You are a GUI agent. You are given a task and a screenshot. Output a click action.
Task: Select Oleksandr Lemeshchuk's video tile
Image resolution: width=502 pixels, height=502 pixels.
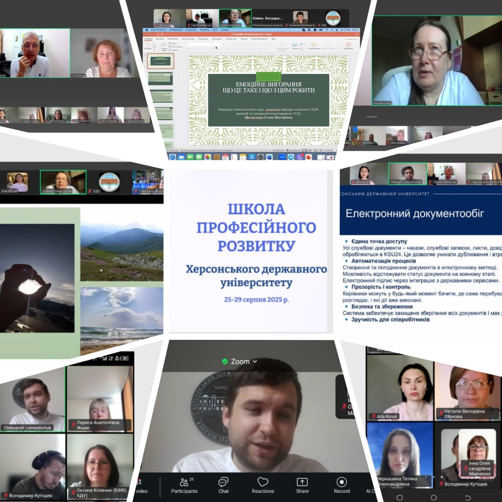pyautogui.click(x=33, y=400)
